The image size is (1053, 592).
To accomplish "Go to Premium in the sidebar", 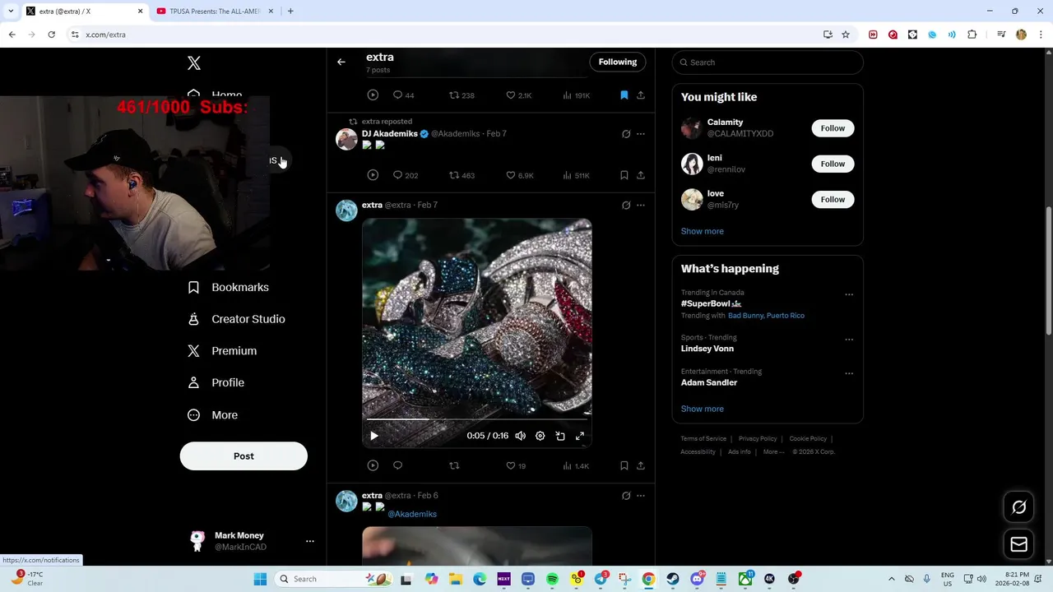I will [223, 351].
